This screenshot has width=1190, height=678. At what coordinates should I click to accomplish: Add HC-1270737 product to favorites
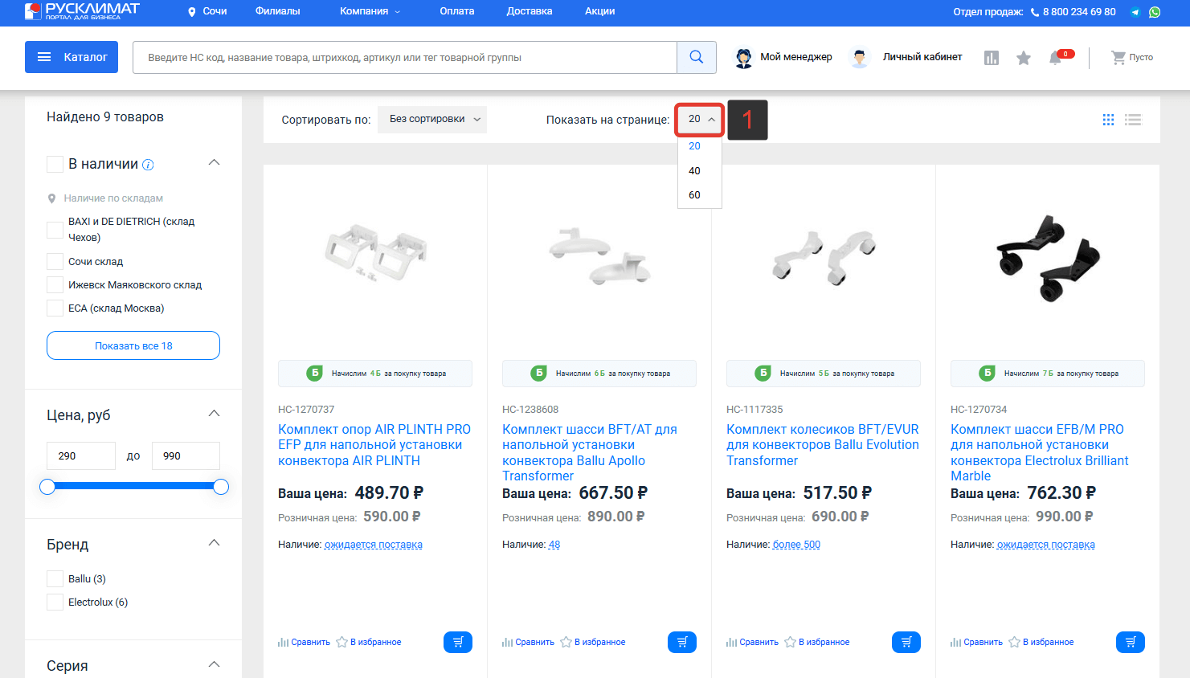369,642
